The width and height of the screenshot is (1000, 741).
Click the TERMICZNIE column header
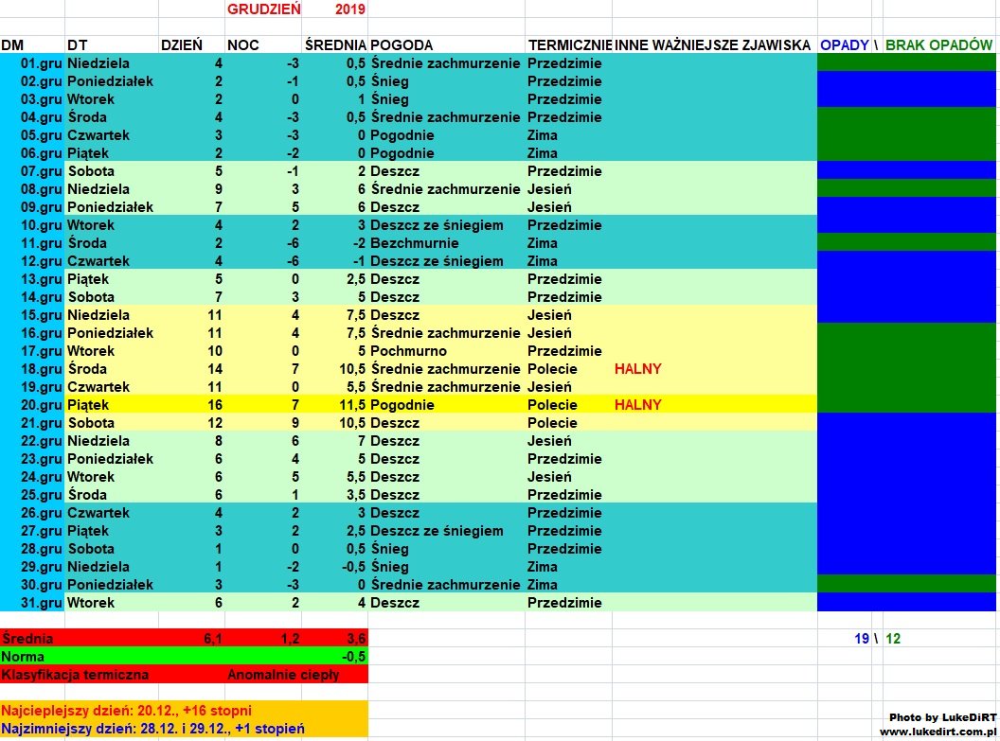(x=569, y=45)
